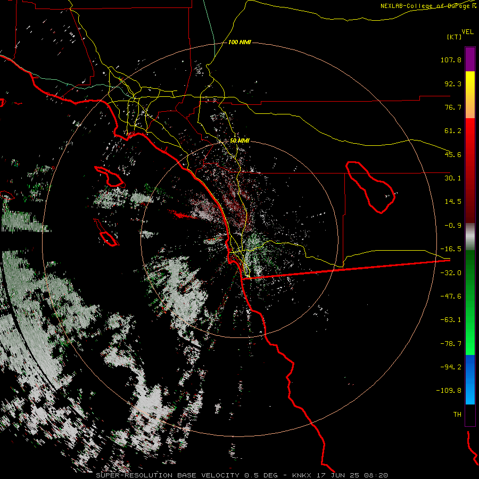
Task: Click the -63.1 legend value
Action: [x=451, y=320]
